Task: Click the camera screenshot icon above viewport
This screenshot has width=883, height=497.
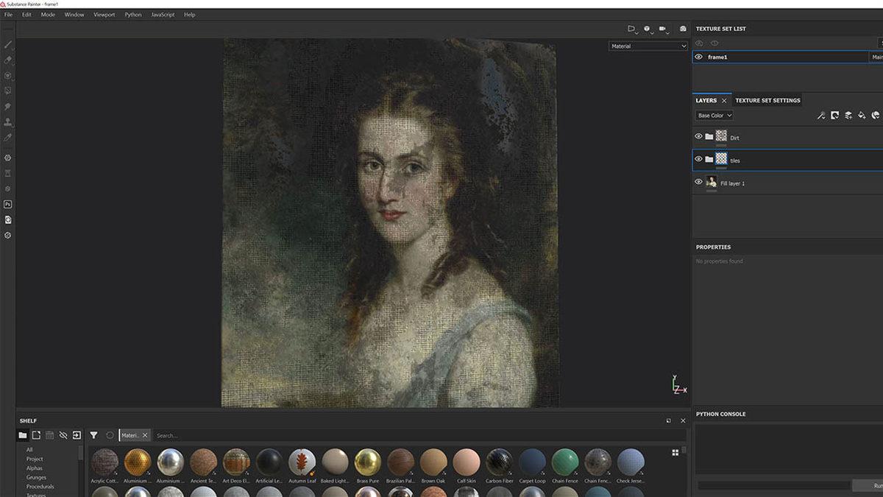Action: point(683,29)
